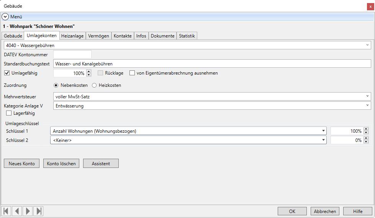
Task: Open the 4040 - Wassergebühren account dropdown
Action: [x=188, y=46]
